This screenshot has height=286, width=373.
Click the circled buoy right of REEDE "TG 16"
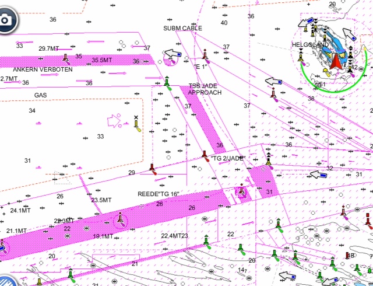coord(241,190)
